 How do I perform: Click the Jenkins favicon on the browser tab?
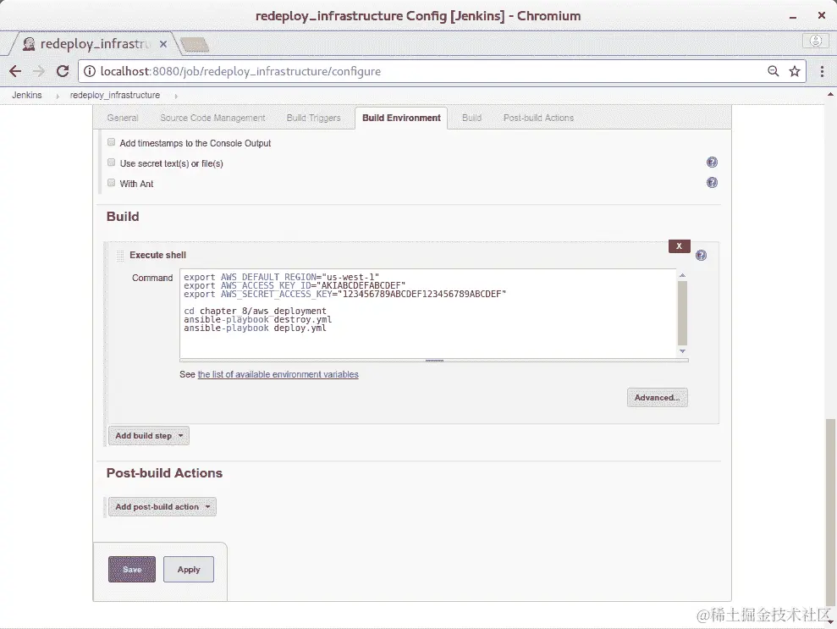pyautogui.click(x=29, y=44)
